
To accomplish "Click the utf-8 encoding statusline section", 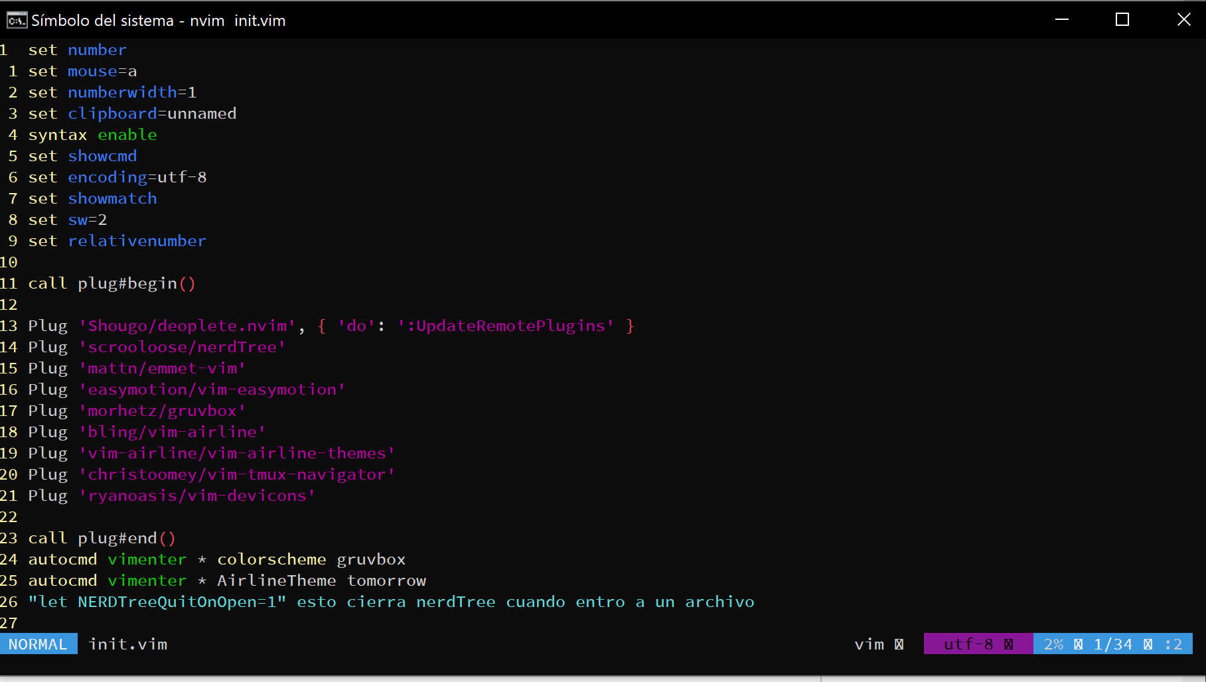I will pos(978,644).
